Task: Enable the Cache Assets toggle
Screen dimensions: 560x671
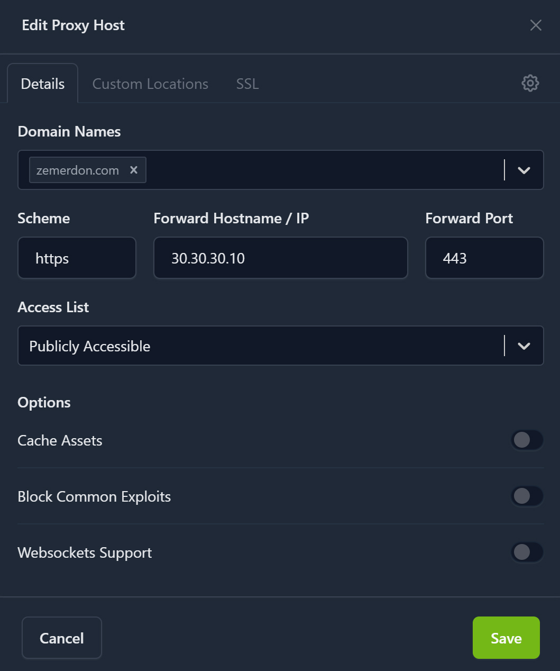Action: click(x=527, y=440)
